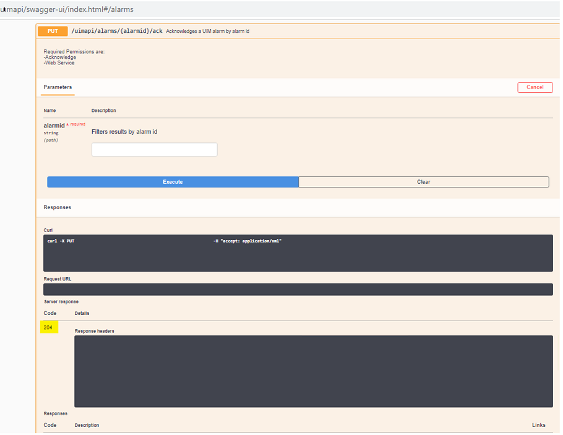The height and width of the screenshot is (435, 563).
Task: Click the Clear button
Action: pyautogui.click(x=423, y=182)
